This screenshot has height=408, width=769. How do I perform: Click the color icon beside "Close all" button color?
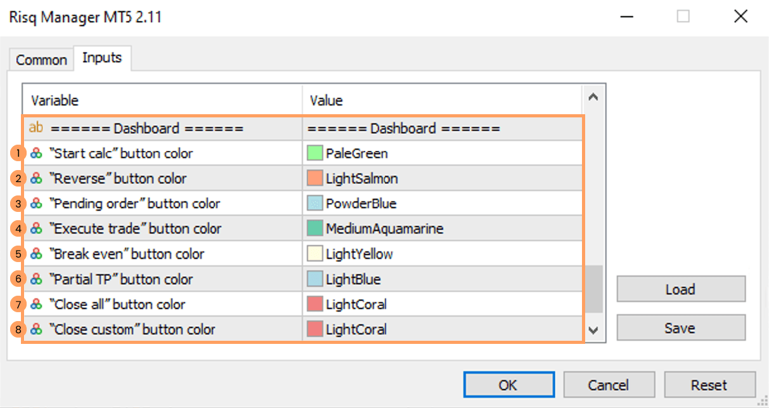tap(37, 305)
